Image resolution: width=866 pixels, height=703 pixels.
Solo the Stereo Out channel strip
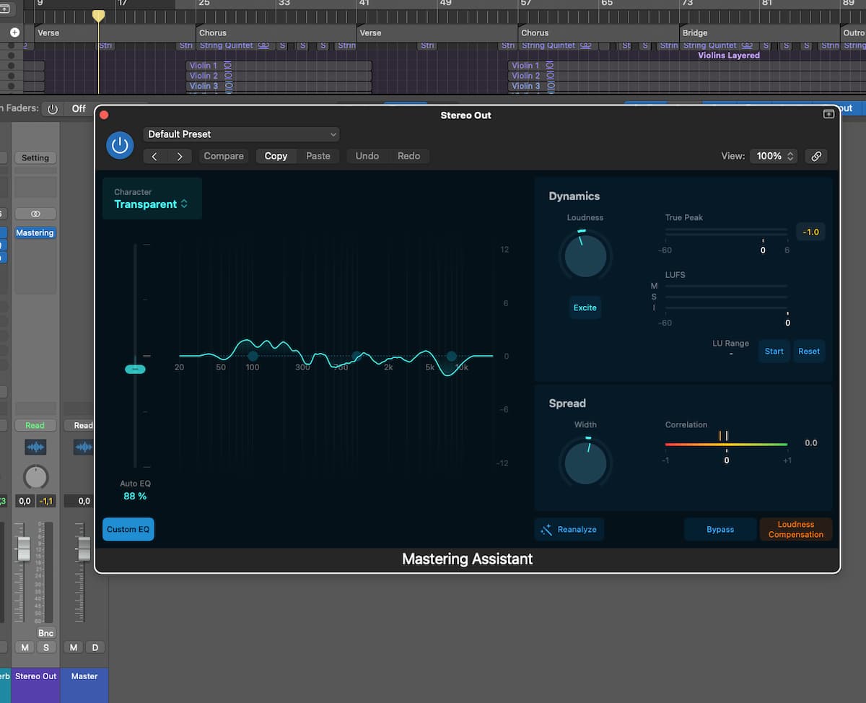pos(46,647)
